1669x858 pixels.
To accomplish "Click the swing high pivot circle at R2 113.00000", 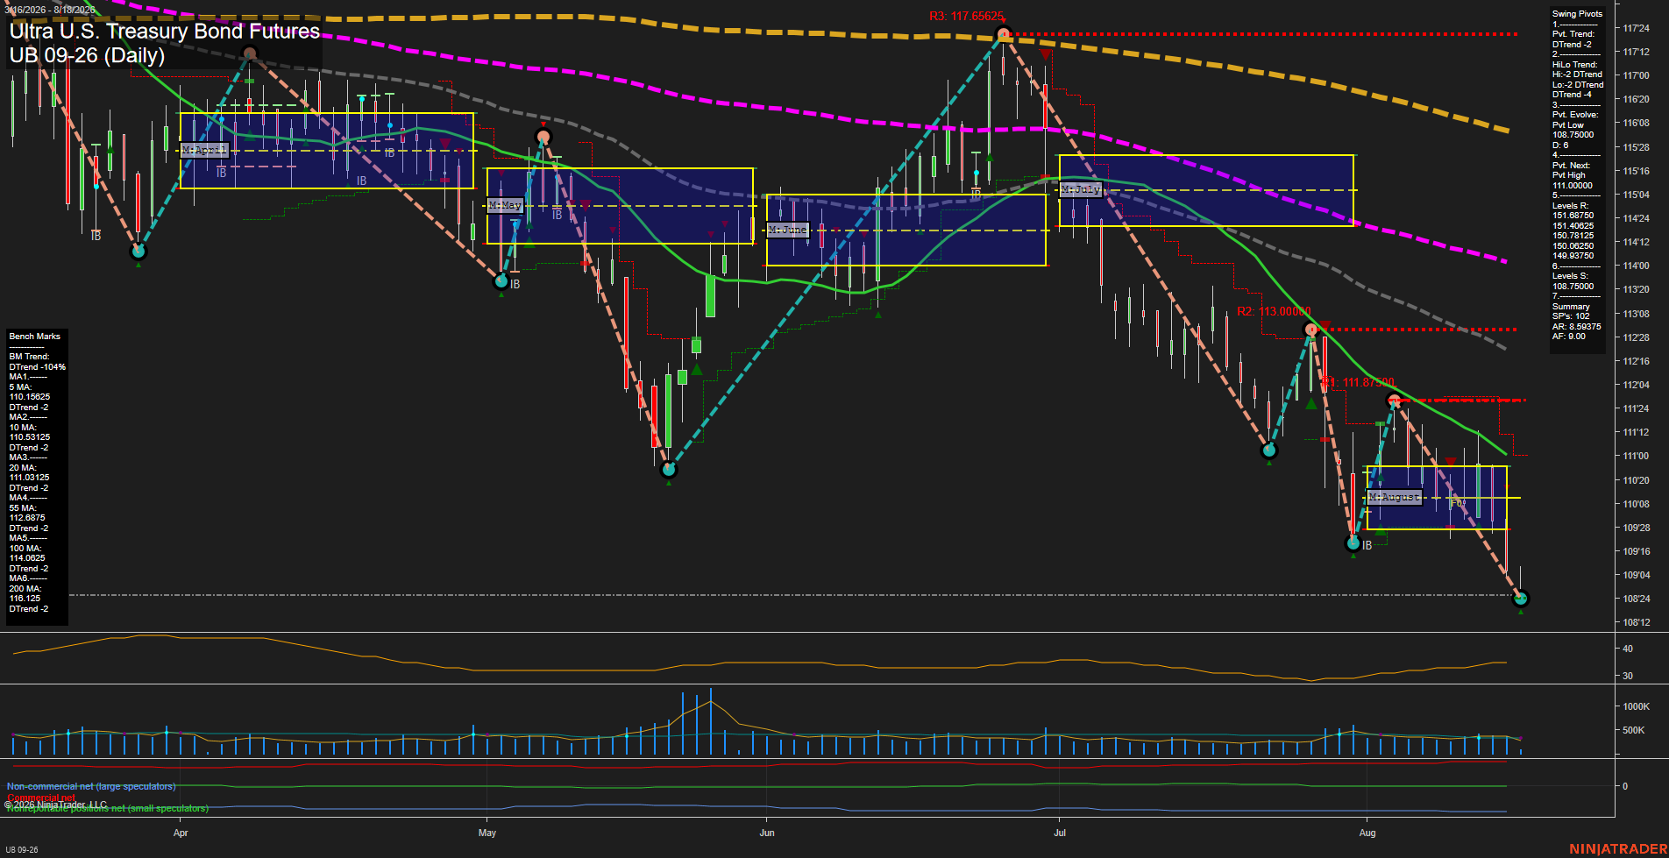I will 1310,330.
